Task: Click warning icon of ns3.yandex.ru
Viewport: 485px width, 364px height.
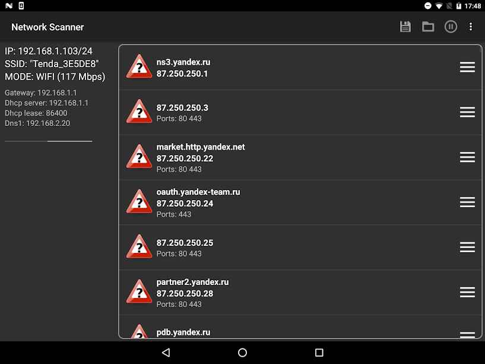Action: 139,67
